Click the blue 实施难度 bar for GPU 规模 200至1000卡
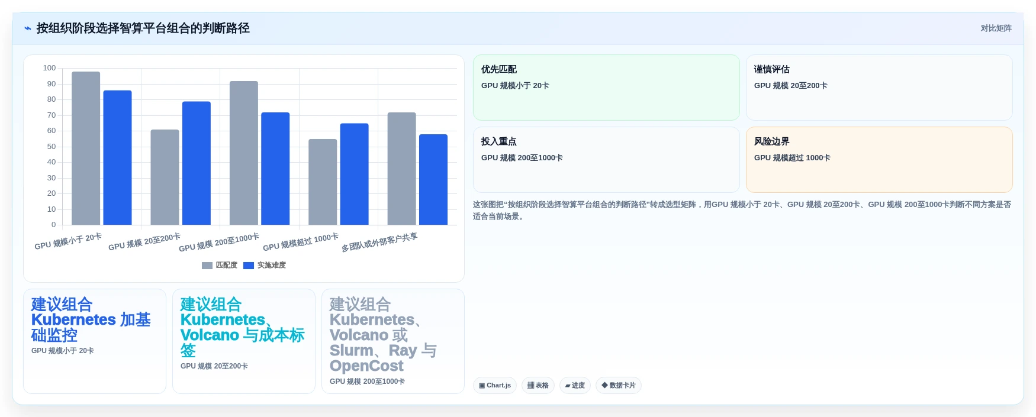This screenshot has height=417, width=1036. [x=275, y=169]
